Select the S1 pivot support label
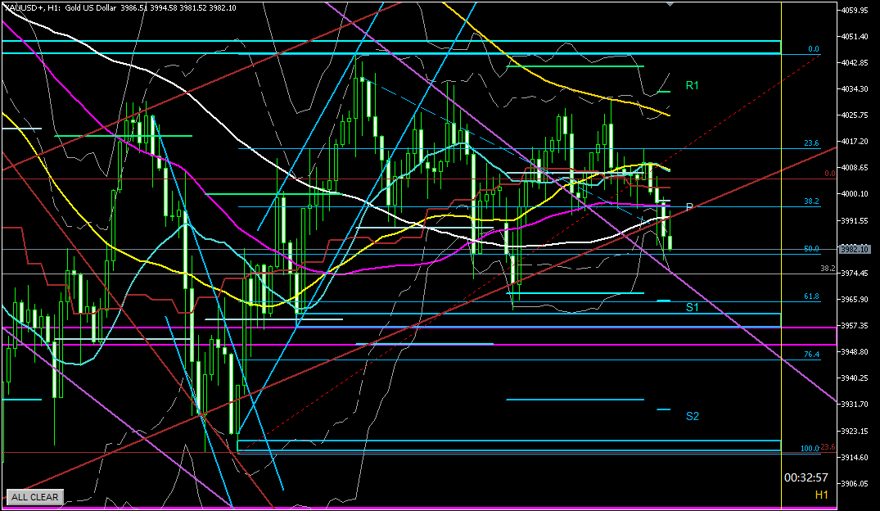This screenshot has height=511, width=880. 693,306
